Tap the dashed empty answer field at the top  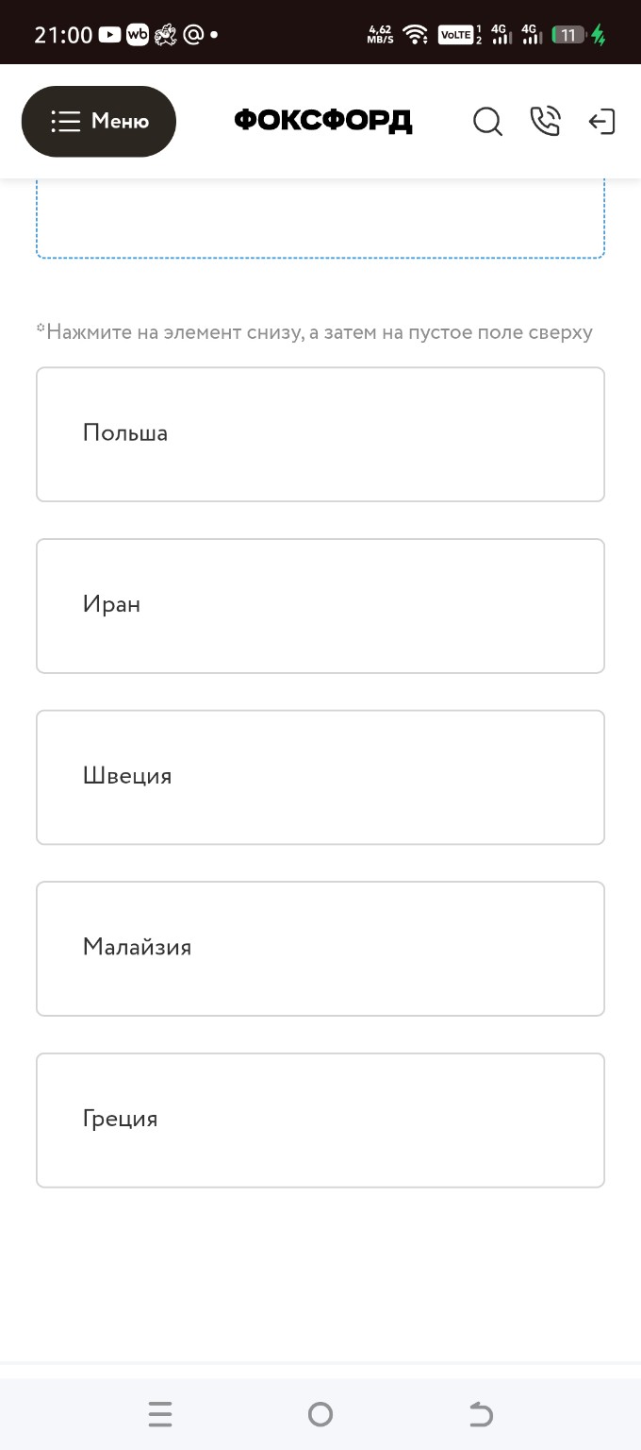(x=320, y=217)
